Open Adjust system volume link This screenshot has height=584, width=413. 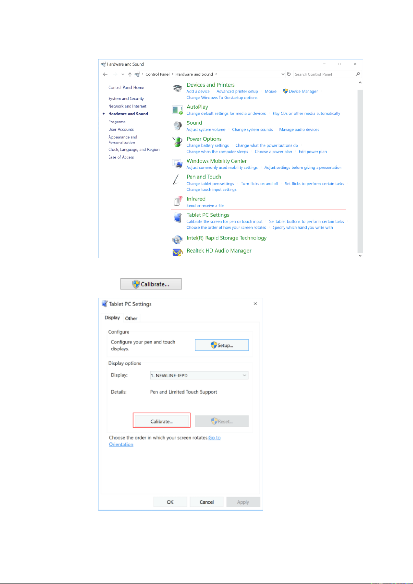pos(206,129)
